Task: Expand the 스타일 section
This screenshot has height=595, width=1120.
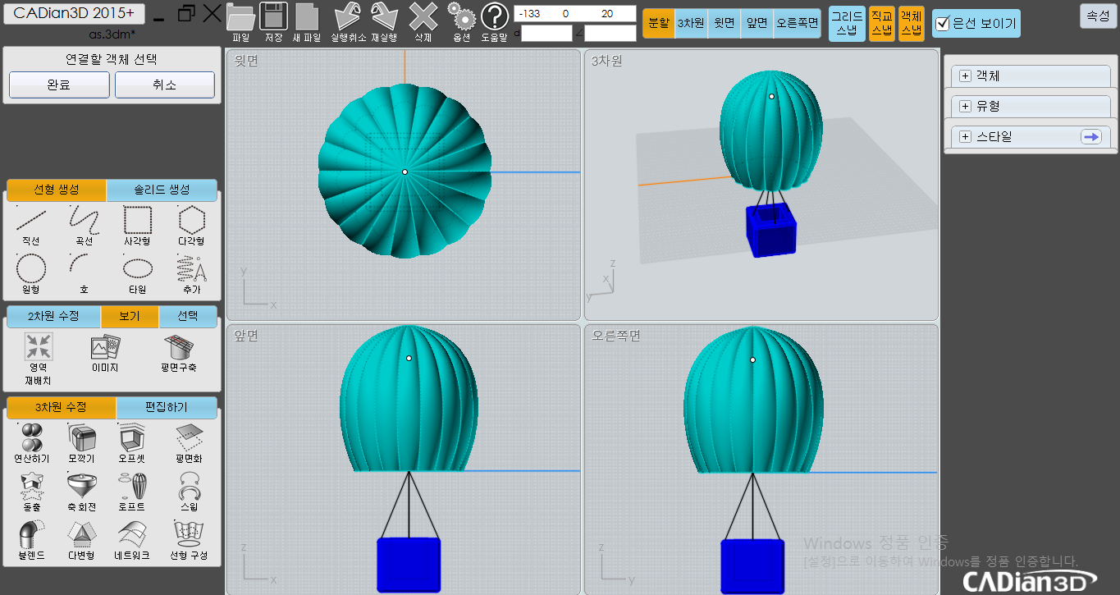Action: 965,136
